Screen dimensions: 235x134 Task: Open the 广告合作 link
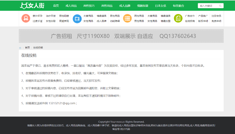(x=190, y=16)
